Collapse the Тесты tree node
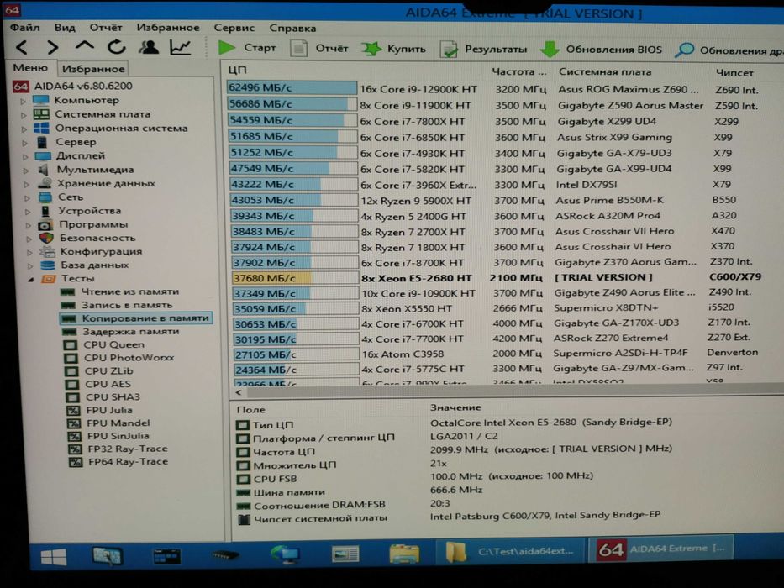This screenshot has width=784, height=588. click(30, 280)
